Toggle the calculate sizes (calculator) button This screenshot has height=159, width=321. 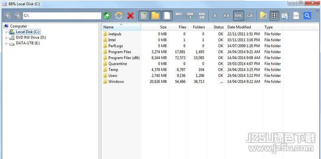(144, 16)
